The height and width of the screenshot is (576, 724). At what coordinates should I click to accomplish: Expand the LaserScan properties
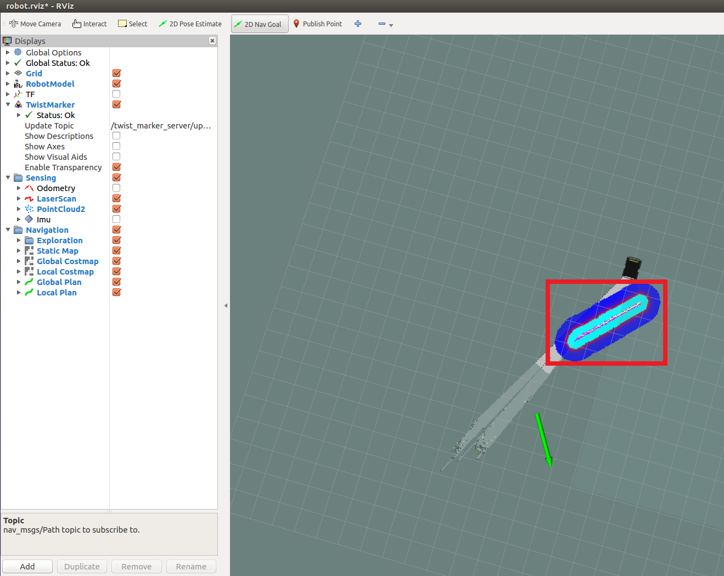(19, 198)
